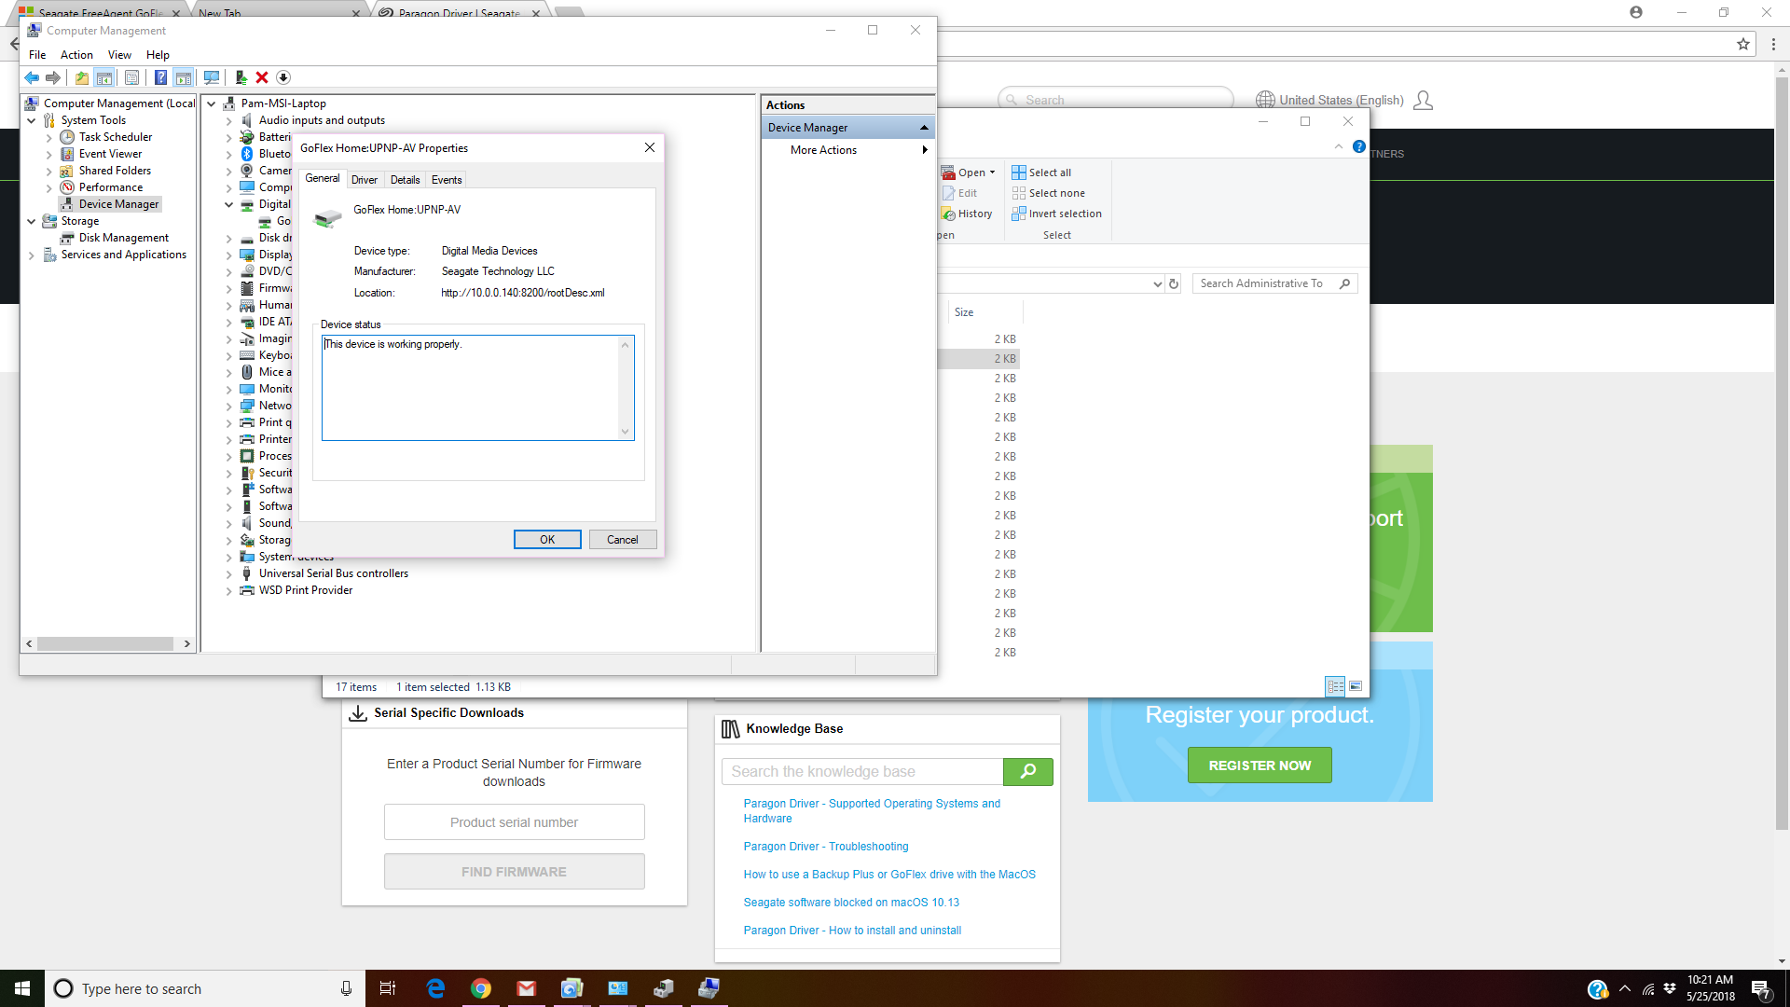Open the Action Center notification icon

(x=1760, y=989)
